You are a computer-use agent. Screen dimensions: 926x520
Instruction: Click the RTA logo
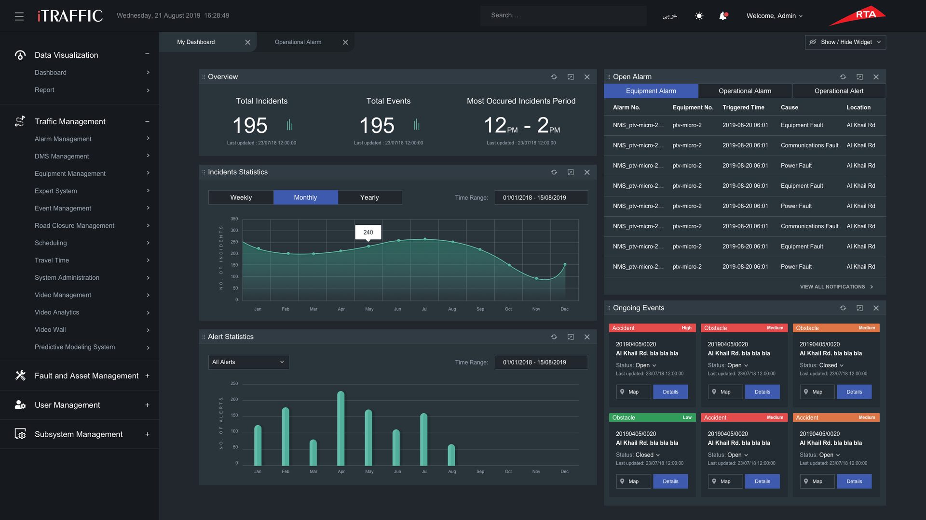click(857, 15)
